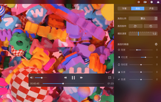The image size is (161, 102).
Task: Click the 色调 value 0
Action: (x=157, y=79)
